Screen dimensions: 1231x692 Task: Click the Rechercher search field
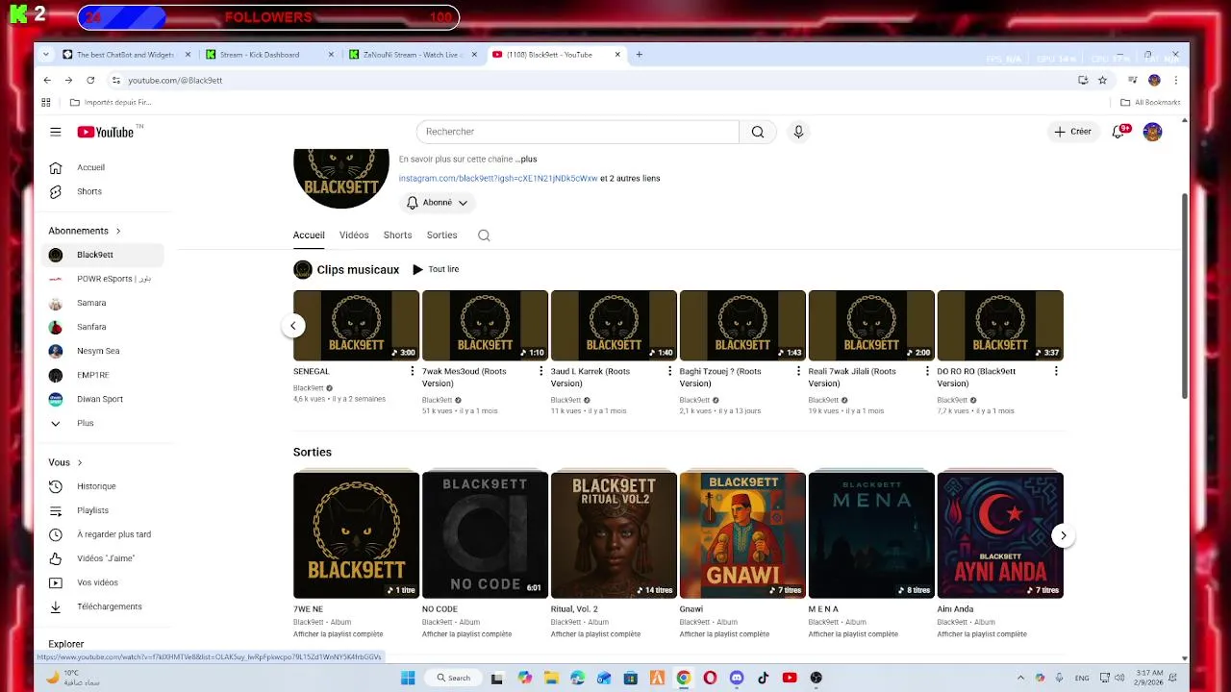(577, 132)
